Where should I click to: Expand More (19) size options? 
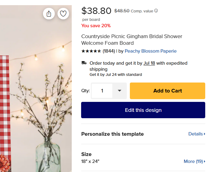[x=195, y=161]
